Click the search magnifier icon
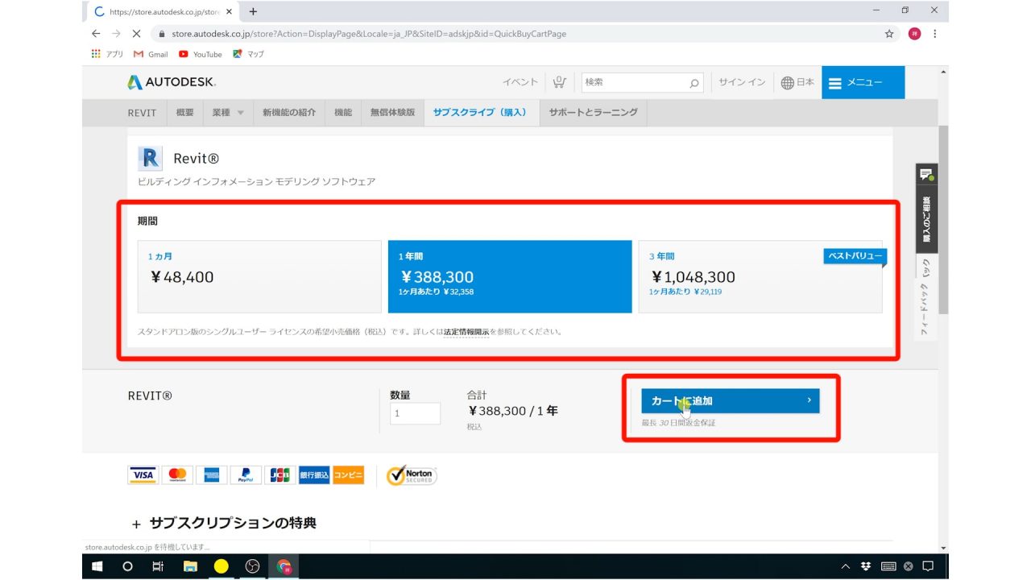This screenshot has height=580, width=1031. tap(694, 82)
